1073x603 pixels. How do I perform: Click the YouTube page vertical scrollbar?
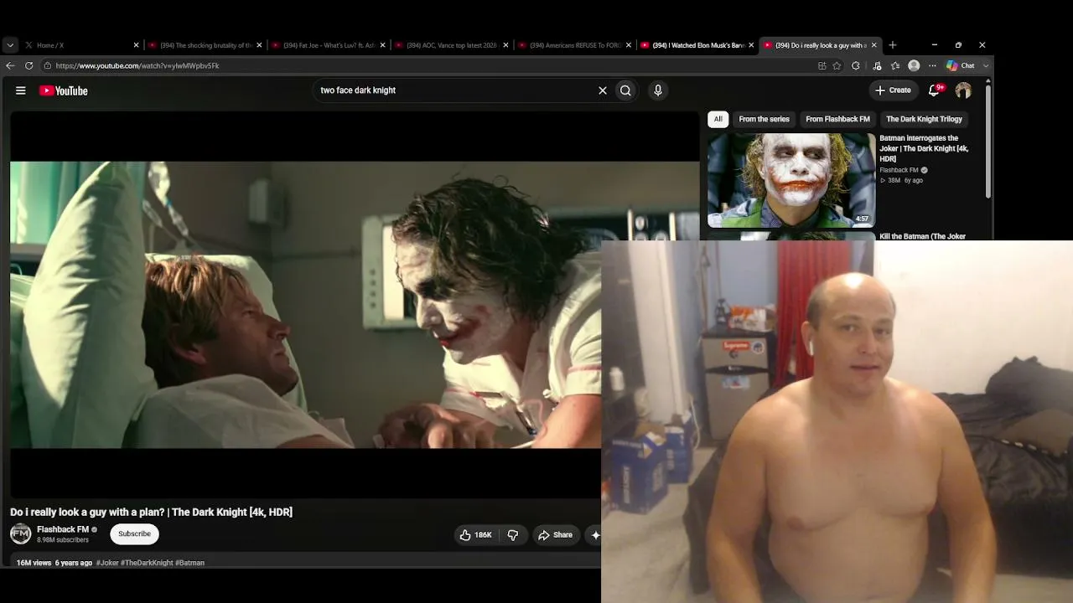tap(989, 142)
